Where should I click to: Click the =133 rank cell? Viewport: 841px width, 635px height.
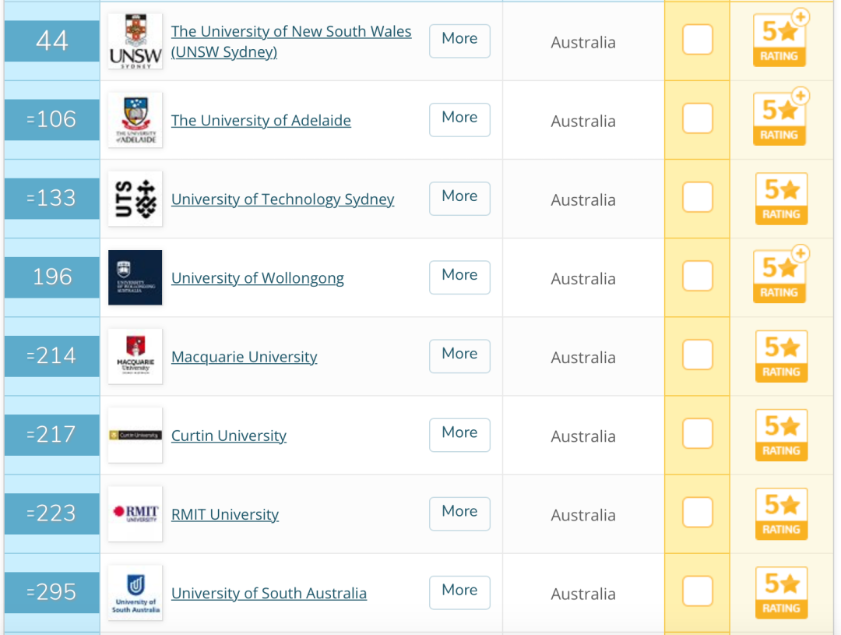(x=52, y=198)
